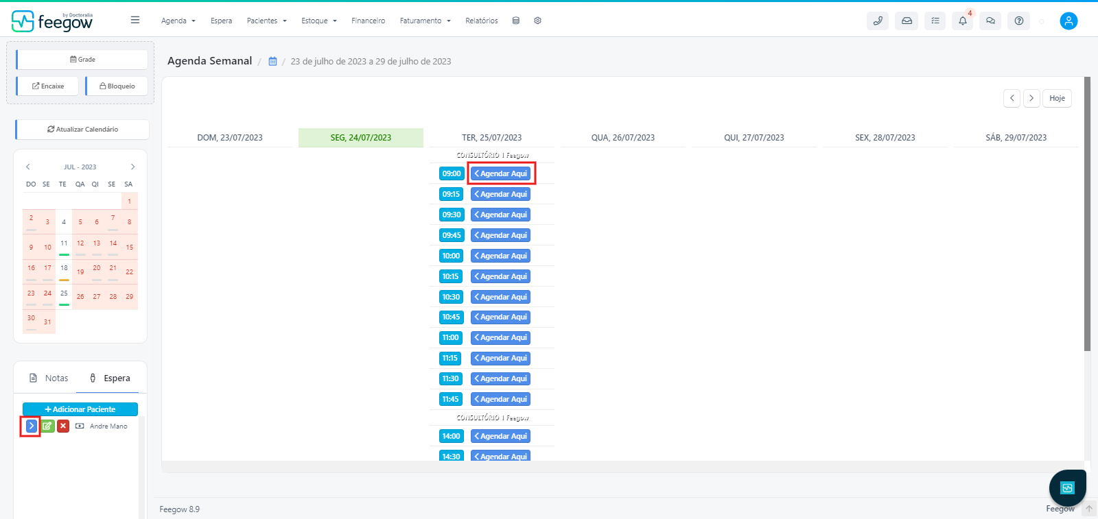
Task: Click Agendar Aqui for 09:30
Action: coord(501,215)
